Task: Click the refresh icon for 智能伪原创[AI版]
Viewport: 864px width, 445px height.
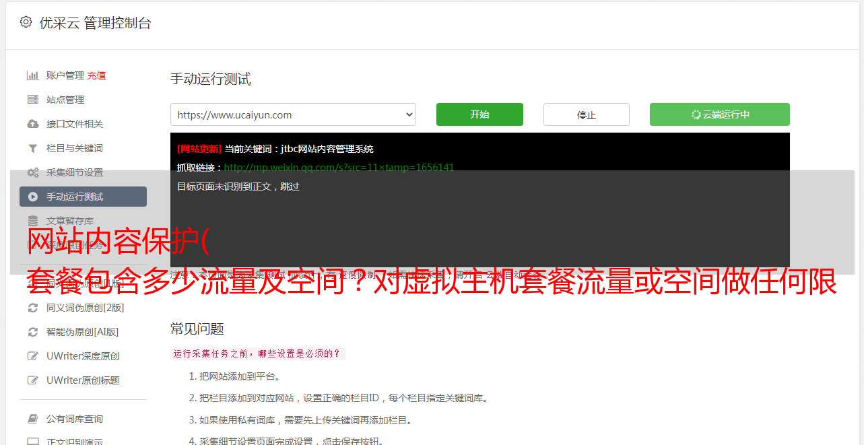Action: (x=32, y=332)
